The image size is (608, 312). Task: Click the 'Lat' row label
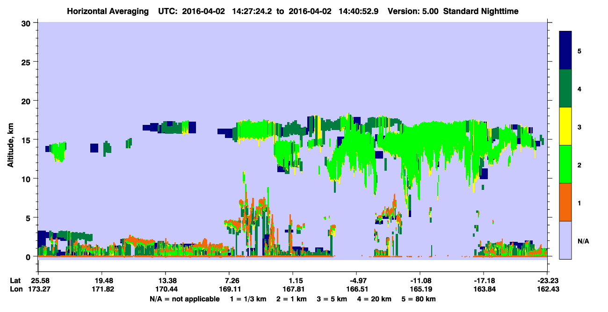[15, 280]
